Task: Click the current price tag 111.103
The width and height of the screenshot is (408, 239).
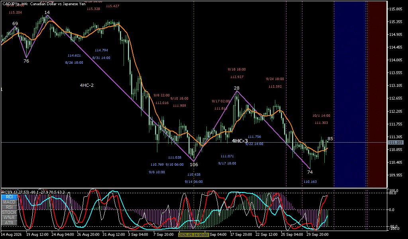Action: pyautogui.click(x=396, y=143)
